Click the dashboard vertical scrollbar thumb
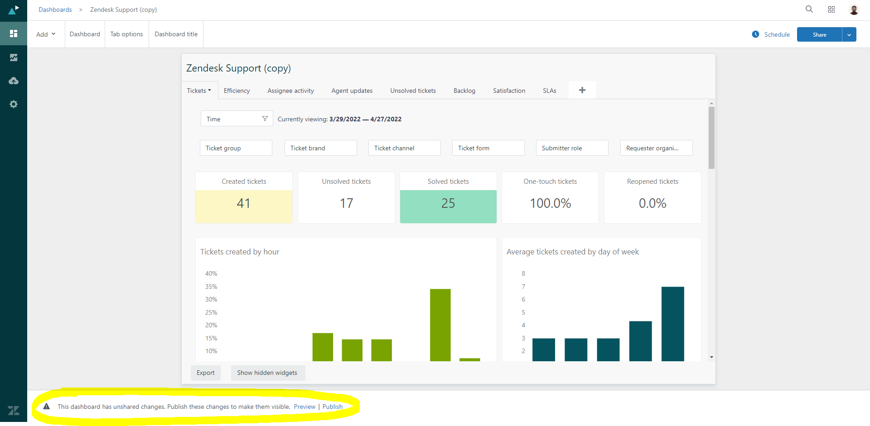 click(x=711, y=137)
